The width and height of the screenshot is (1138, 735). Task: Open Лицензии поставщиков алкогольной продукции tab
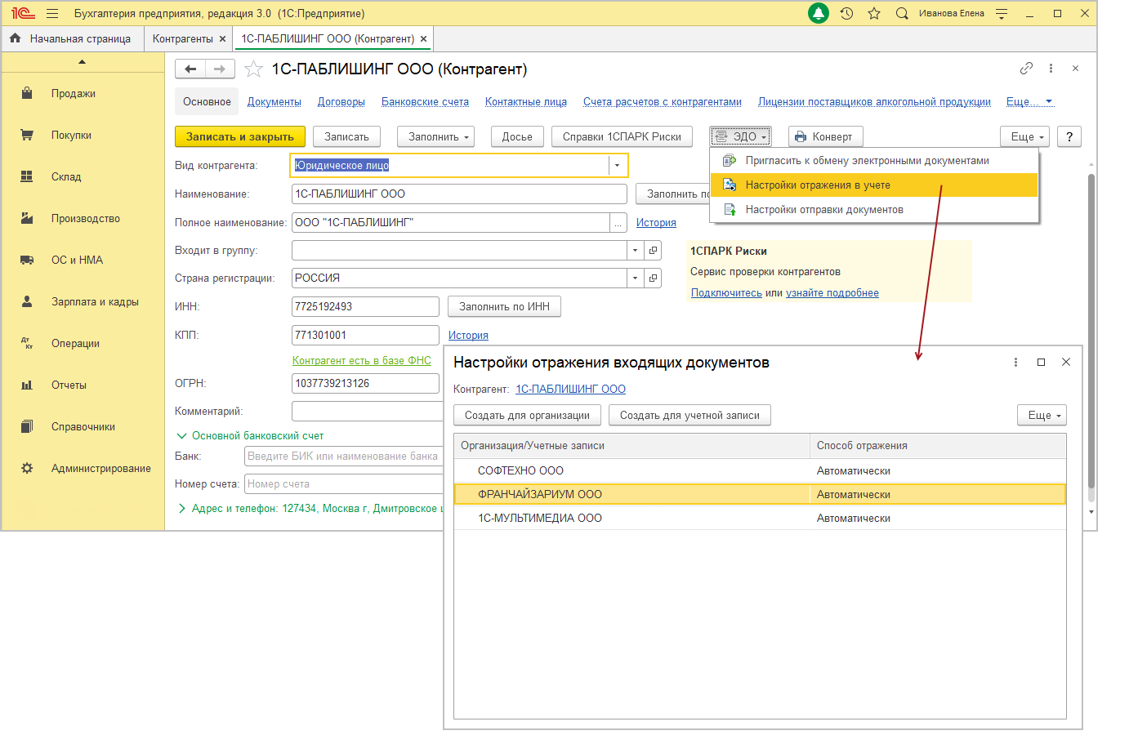pyautogui.click(x=874, y=102)
